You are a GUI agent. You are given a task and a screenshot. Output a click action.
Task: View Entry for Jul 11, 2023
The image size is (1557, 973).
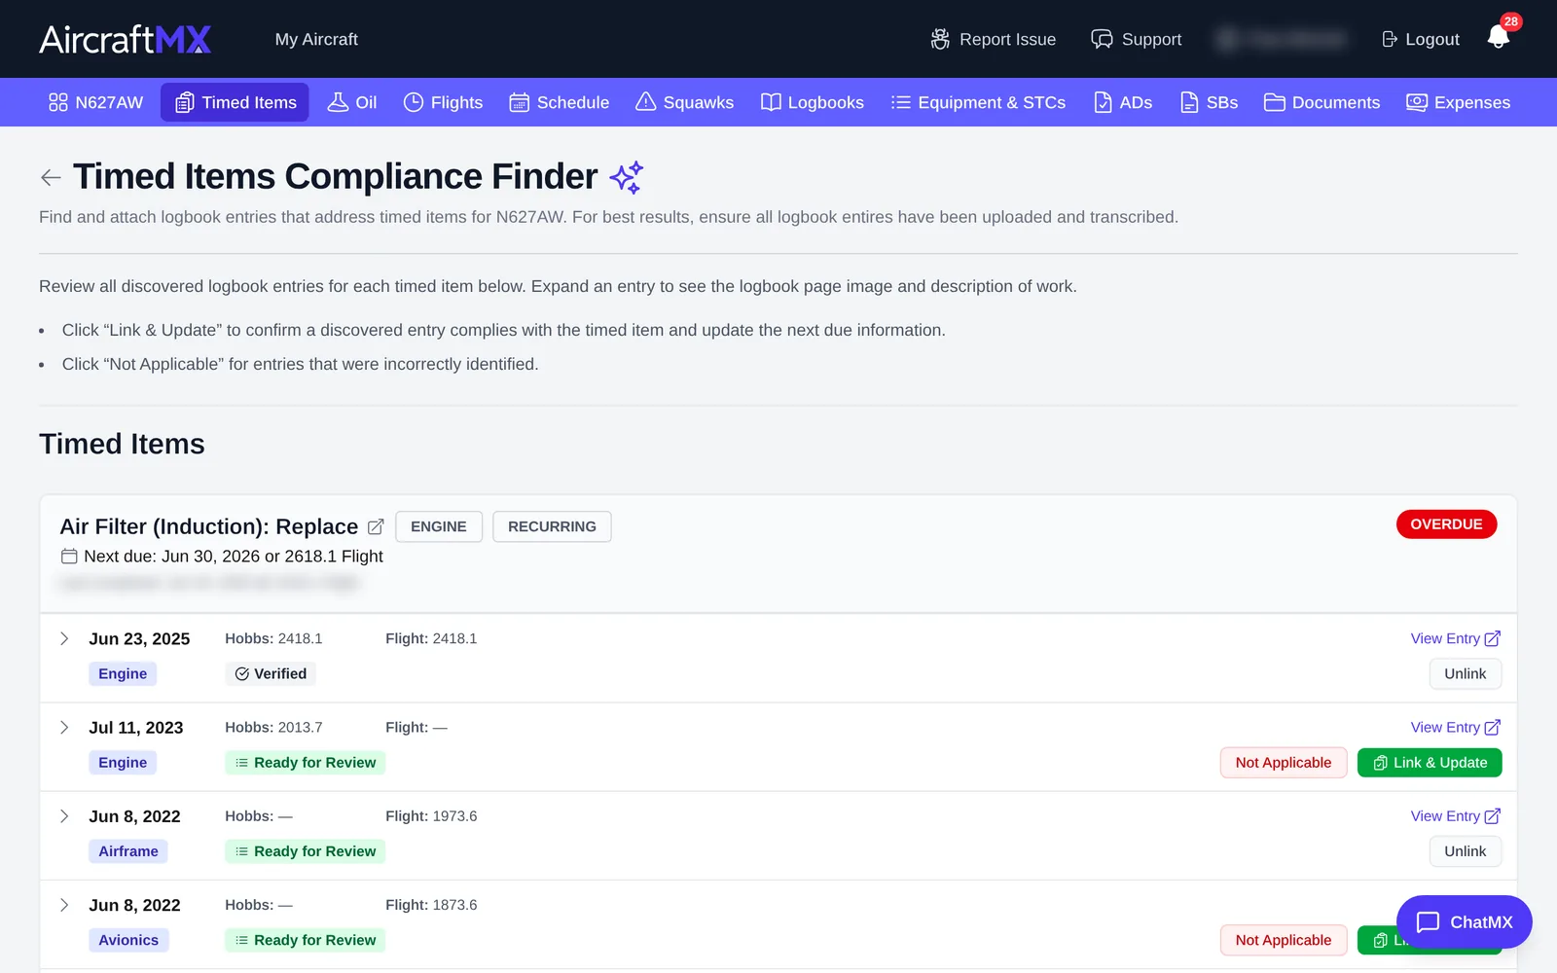tap(1456, 727)
